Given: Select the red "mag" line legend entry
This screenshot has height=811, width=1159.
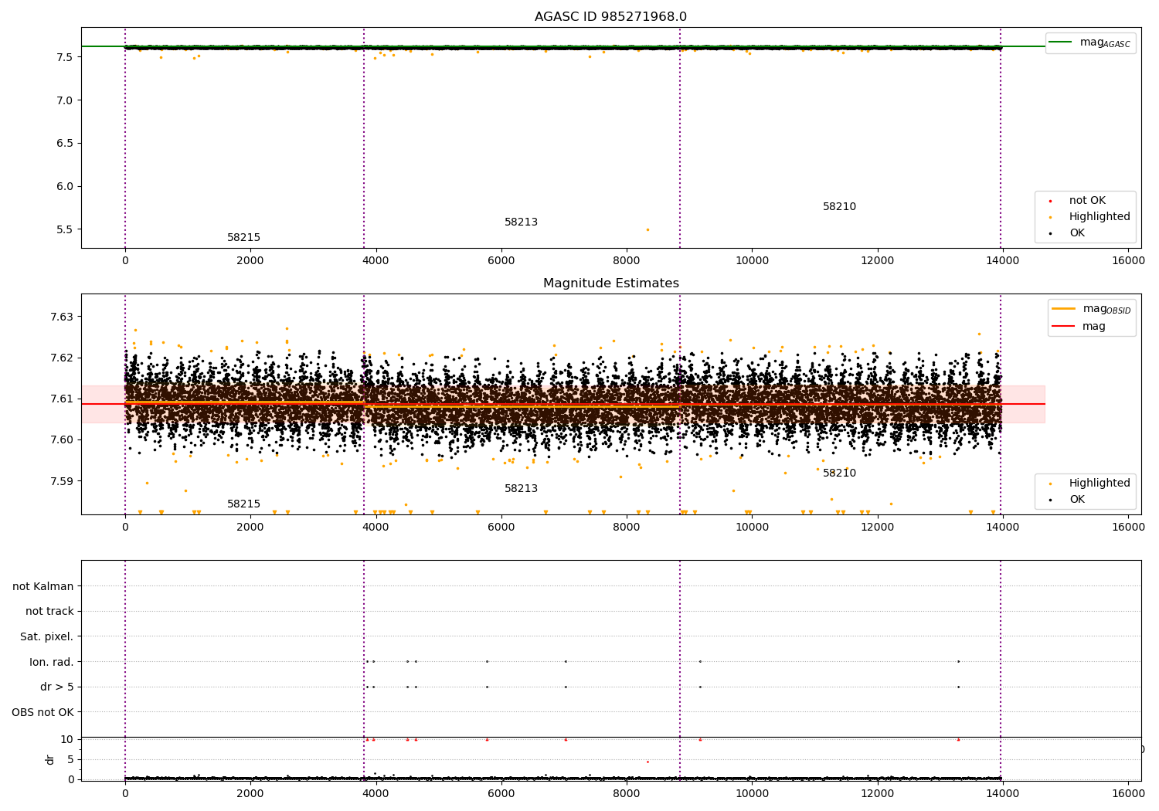Looking at the screenshot, I should tap(1079, 326).
